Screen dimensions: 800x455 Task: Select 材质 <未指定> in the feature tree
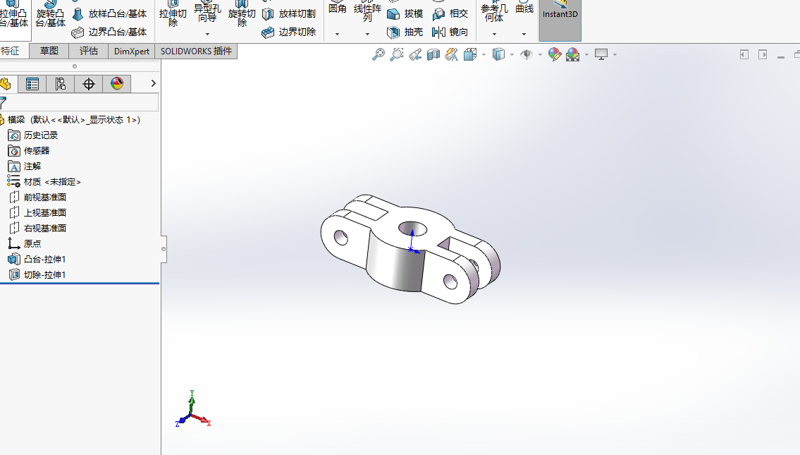pyautogui.click(x=52, y=182)
